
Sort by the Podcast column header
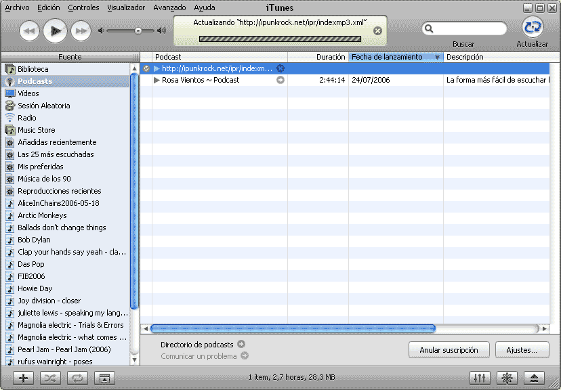[x=220, y=57]
